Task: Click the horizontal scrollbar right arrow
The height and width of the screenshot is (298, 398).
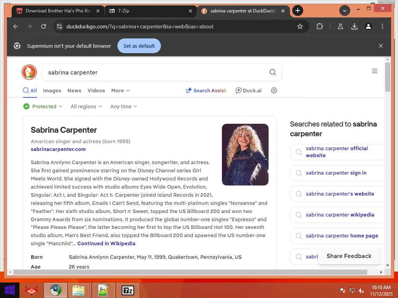Action: pos(381,272)
